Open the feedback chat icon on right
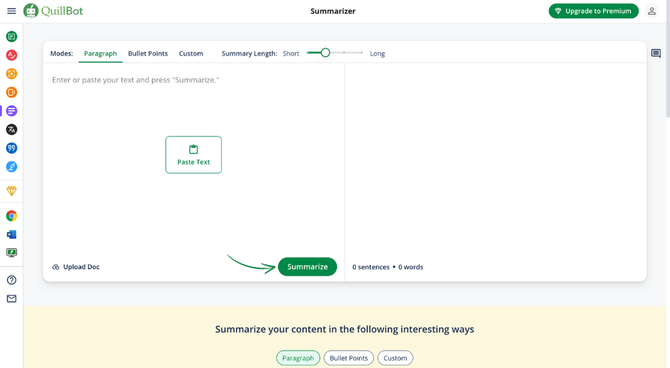Viewport: 670px width, 368px height. [x=656, y=54]
